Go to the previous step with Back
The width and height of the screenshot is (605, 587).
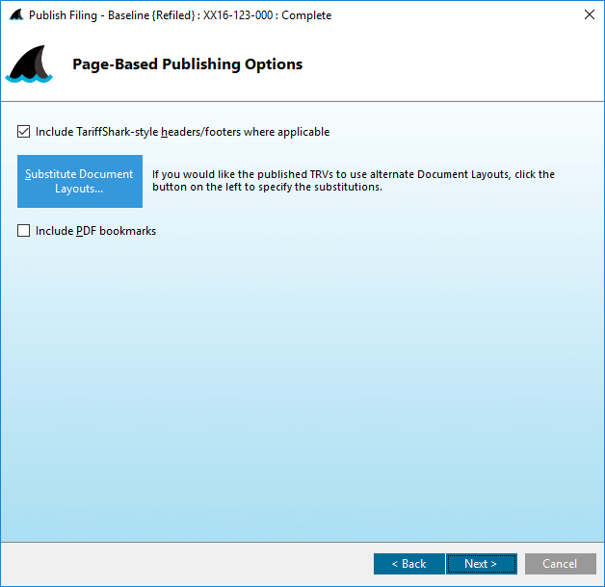[x=408, y=564]
